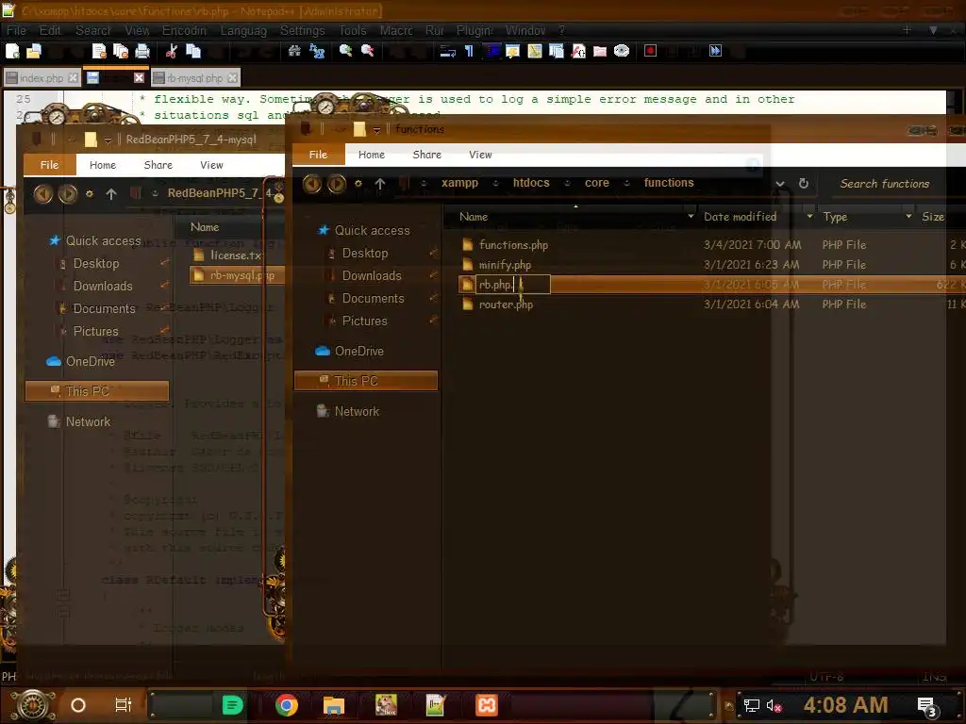Create a new file in Notepad++ toolbar
Screen dimensions: 966x724
click(12, 51)
